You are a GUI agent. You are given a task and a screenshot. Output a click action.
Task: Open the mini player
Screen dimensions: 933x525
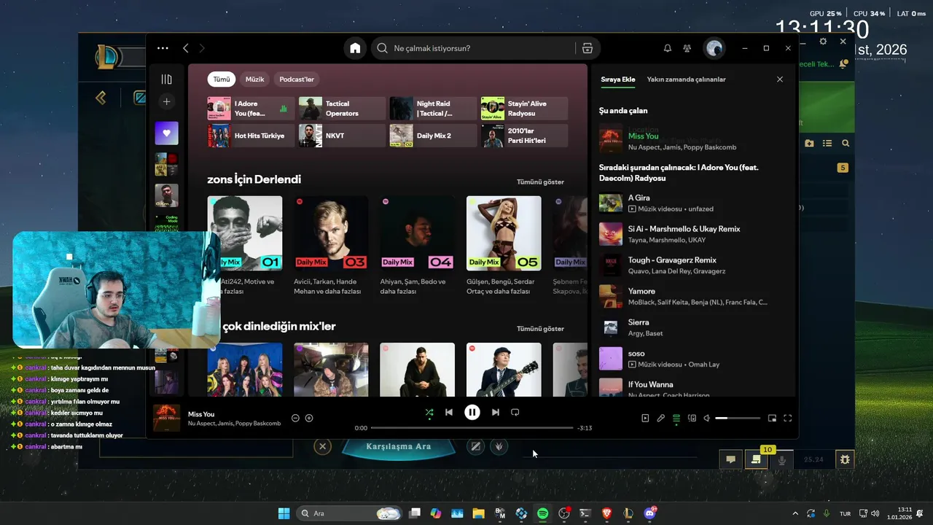(x=772, y=419)
